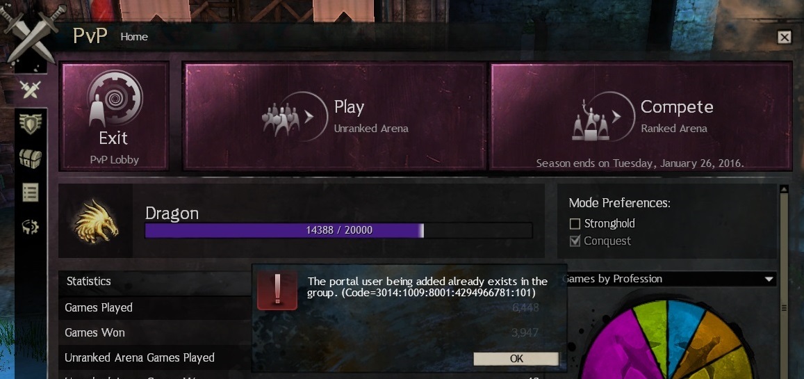Expand the Games by Profession dropdown
804x379 pixels.
pyautogui.click(x=669, y=279)
